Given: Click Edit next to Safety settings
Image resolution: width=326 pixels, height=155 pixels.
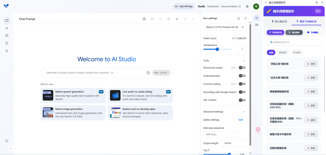Looking at the screenshot, I should [x=241, y=120].
